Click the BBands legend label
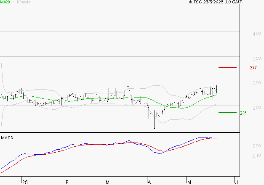Screen dimensions: 264x185 pyautogui.click(x=24, y=2)
